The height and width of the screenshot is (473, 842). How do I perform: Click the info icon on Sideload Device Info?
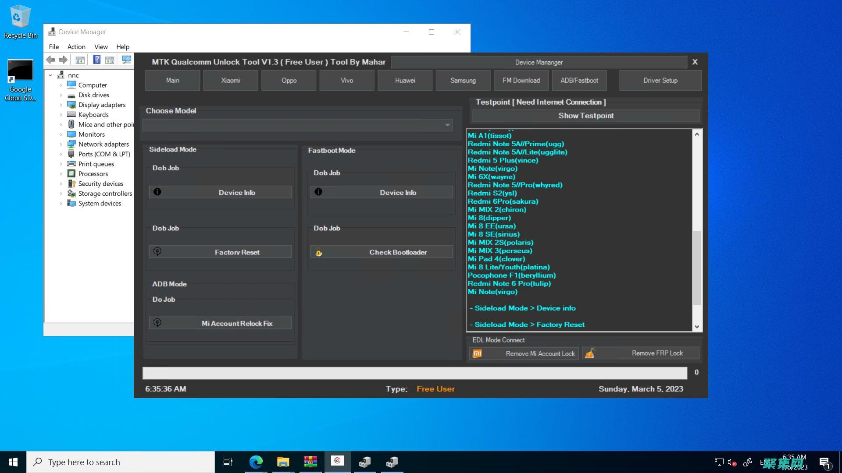(157, 192)
